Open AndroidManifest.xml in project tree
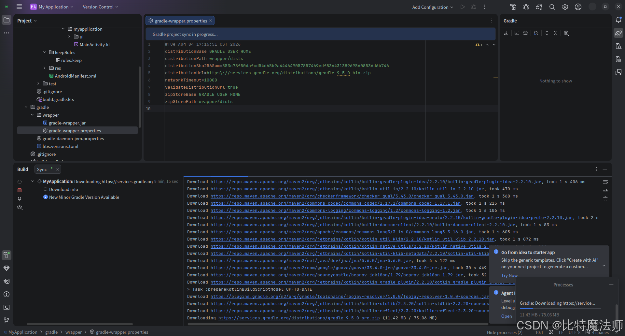This screenshot has width=625, height=336. (76, 76)
